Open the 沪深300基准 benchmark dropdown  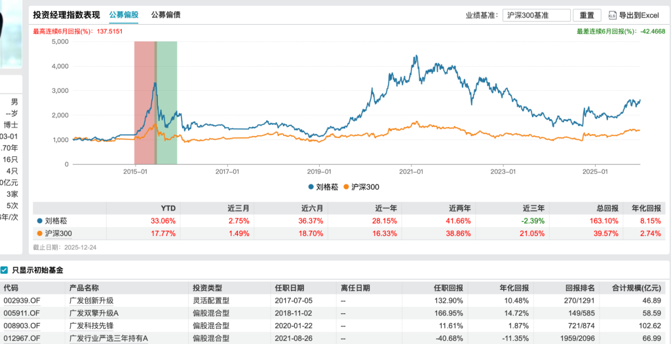click(x=537, y=15)
